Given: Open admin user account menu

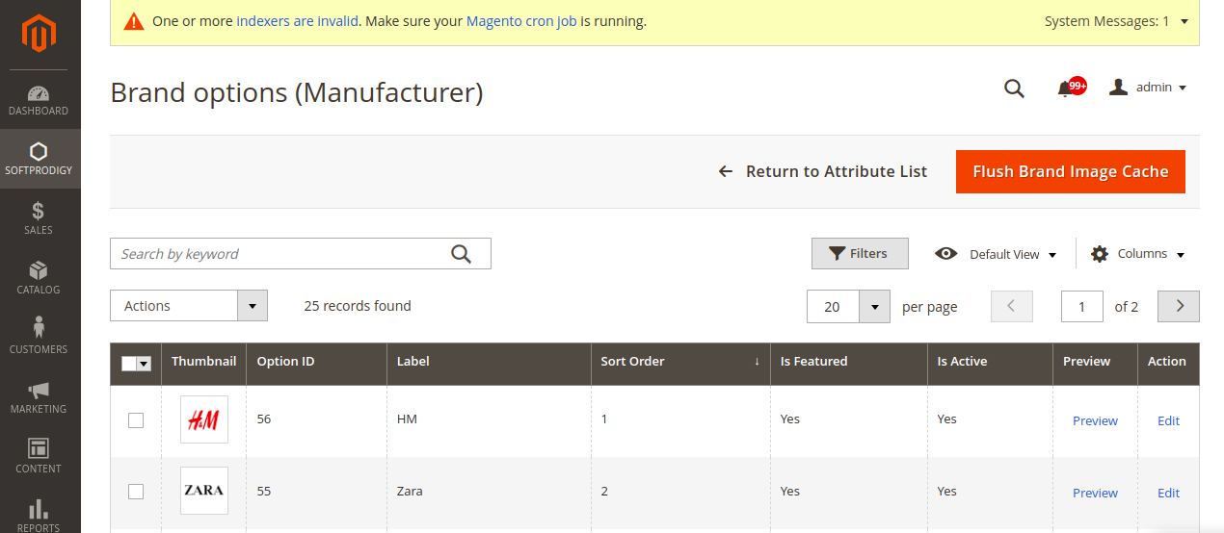Looking at the screenshot, I should [1147, 88].
